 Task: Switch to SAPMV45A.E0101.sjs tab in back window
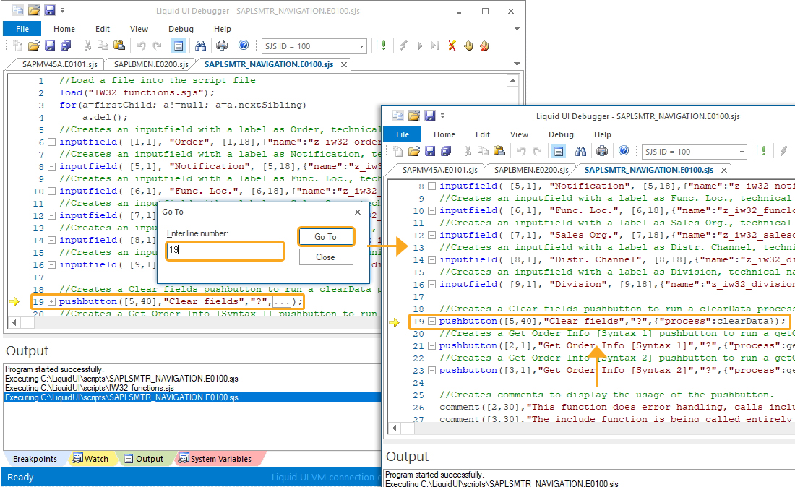(60, 64)
